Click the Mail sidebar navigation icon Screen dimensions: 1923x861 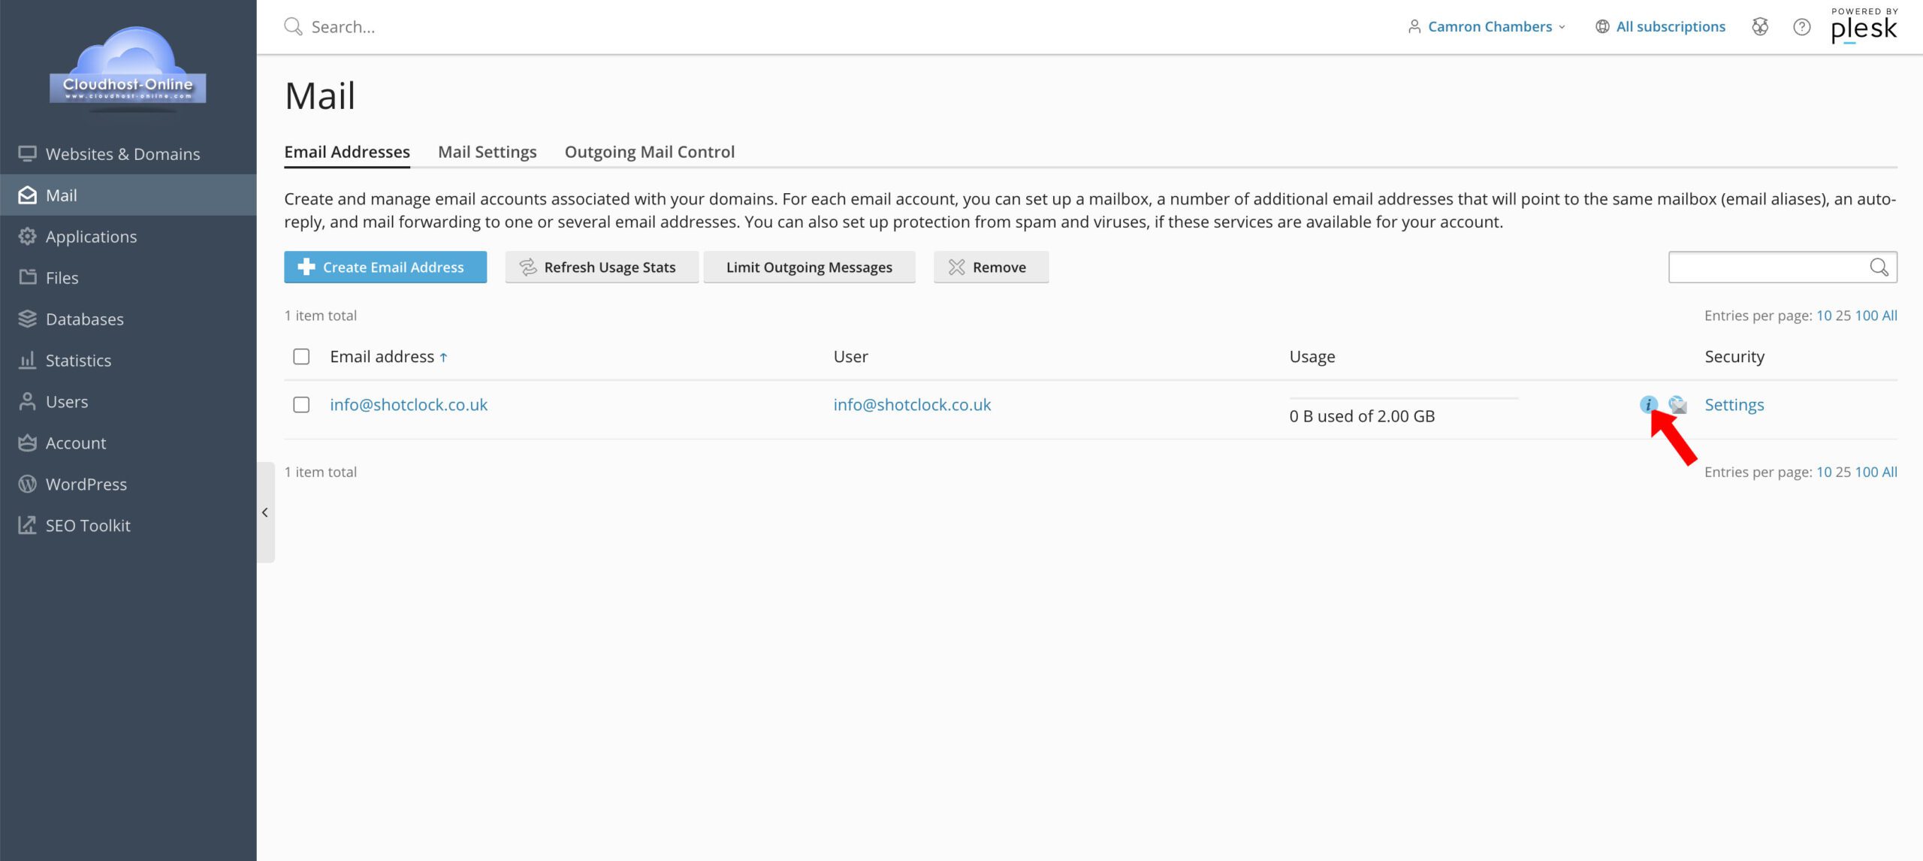29,195
